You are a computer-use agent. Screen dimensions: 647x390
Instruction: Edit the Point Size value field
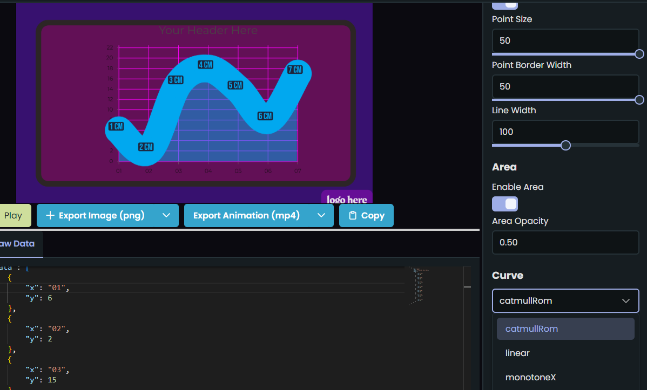[x=565, y=40]
